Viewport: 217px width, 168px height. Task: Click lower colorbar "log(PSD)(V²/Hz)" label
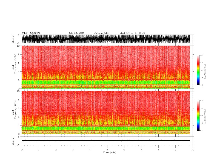[x=205, y=117]
